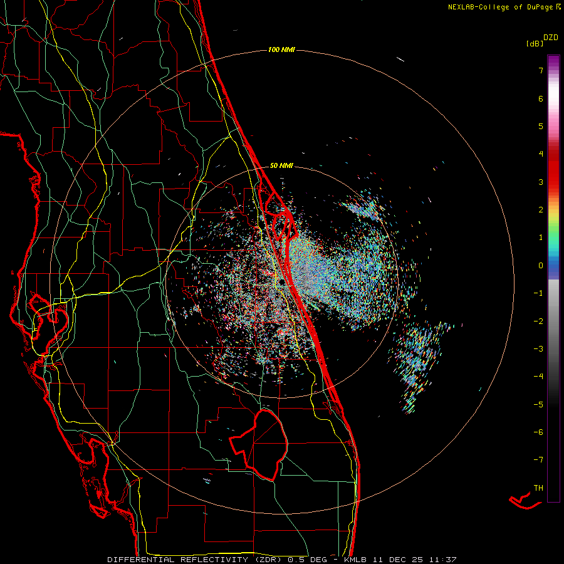Viewport: 564px width, 564px height.
Task: Click the TH threshold label
Action: pyautogui.click(x=538, y=488)
